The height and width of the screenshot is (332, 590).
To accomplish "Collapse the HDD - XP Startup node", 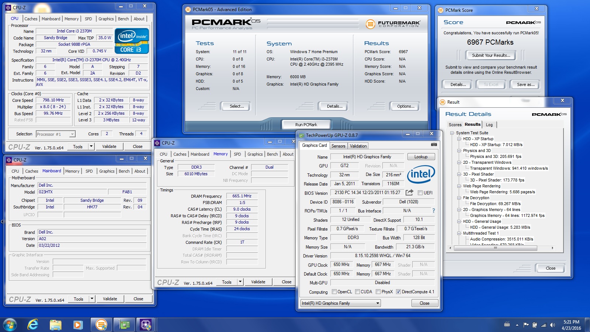I will coord(459,139).
